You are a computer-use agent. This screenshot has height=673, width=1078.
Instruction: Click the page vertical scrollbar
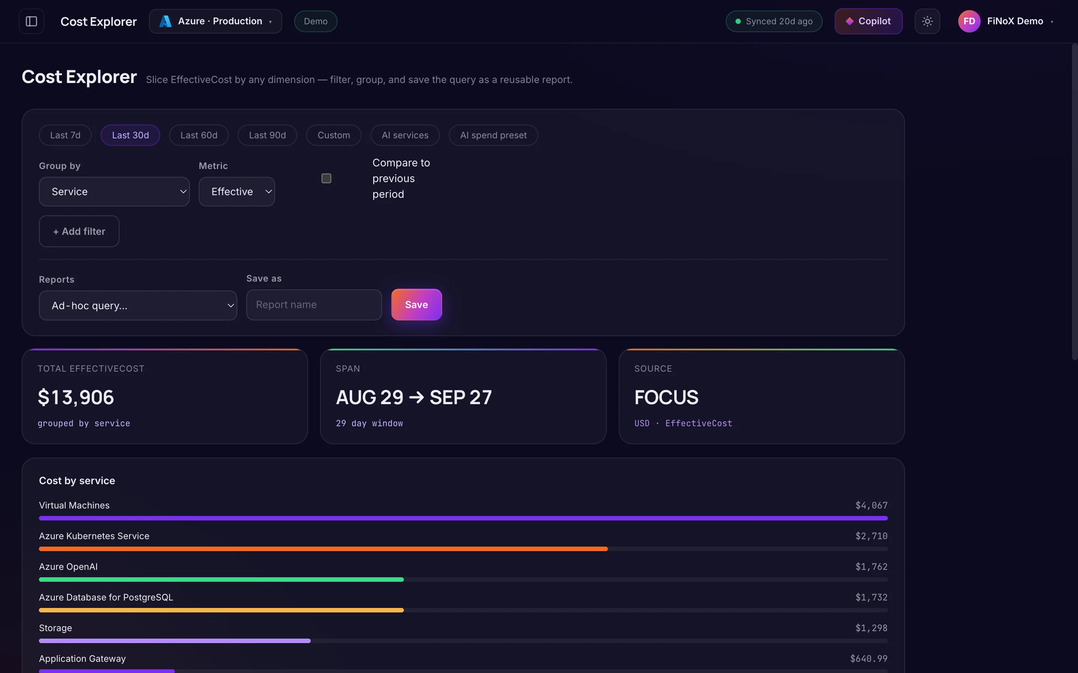tap(1074, 202)
